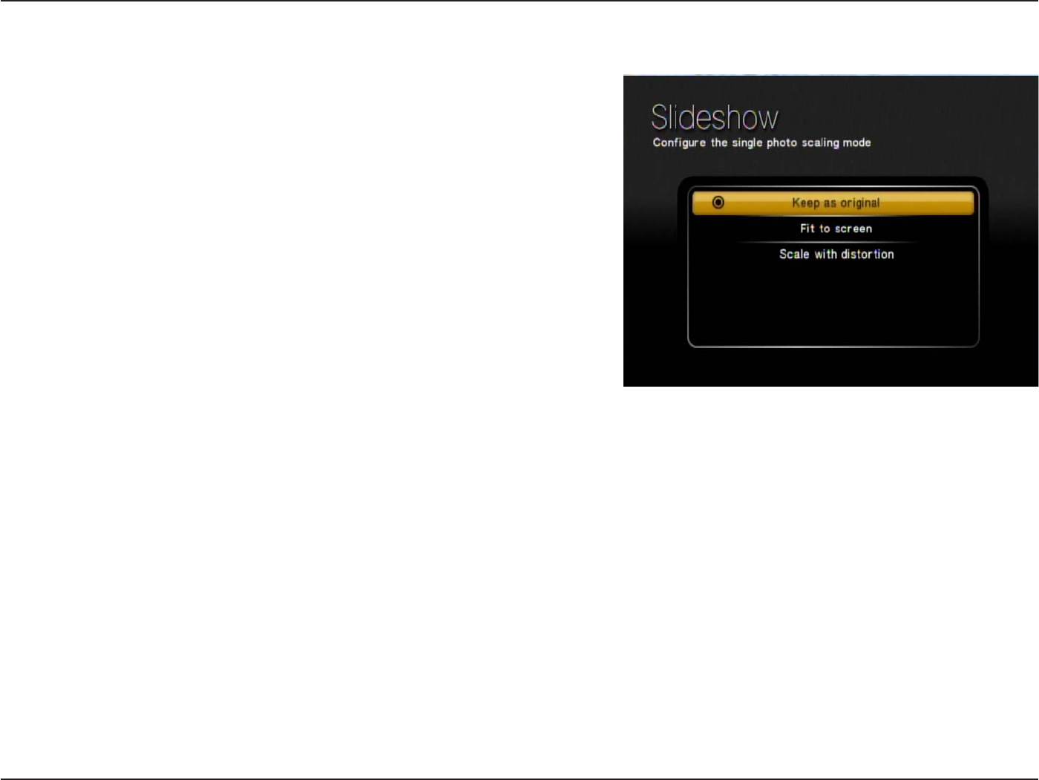Click the Slideshow heading
This screenshot has height=780, width=1039.
pyautogui.click(x=715, y=117)
